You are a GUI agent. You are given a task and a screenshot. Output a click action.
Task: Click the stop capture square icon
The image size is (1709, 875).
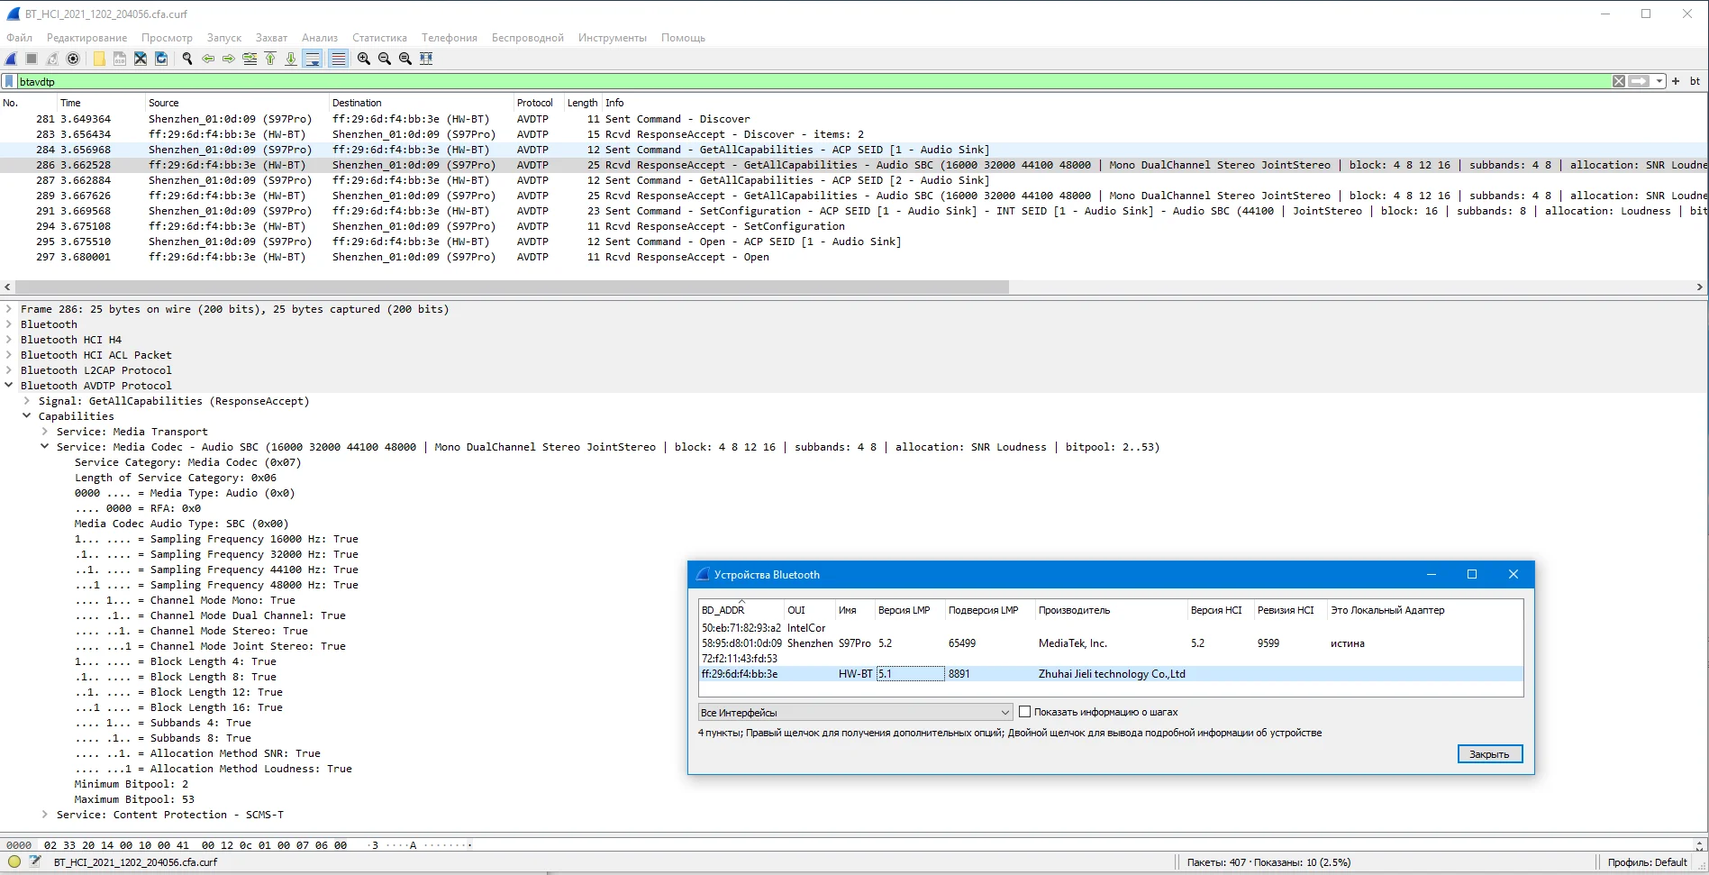coord(32,59)
